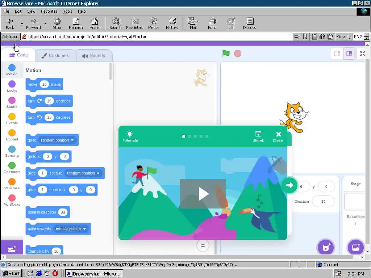This screenshot has height=278, width=371.
Task: Select the Events blocks category
Action: point(12,119)
